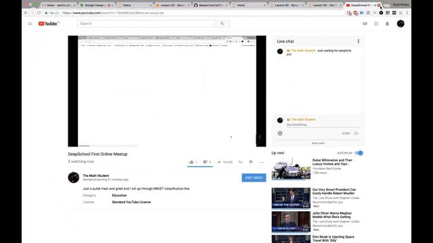Click 'DeepSchool First Online Meetup' title

pyautogui.click(x=97, y=154)
